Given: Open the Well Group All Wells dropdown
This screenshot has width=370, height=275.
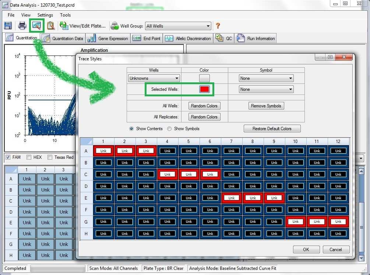Looking at the screenshot, I should point(178,26).
